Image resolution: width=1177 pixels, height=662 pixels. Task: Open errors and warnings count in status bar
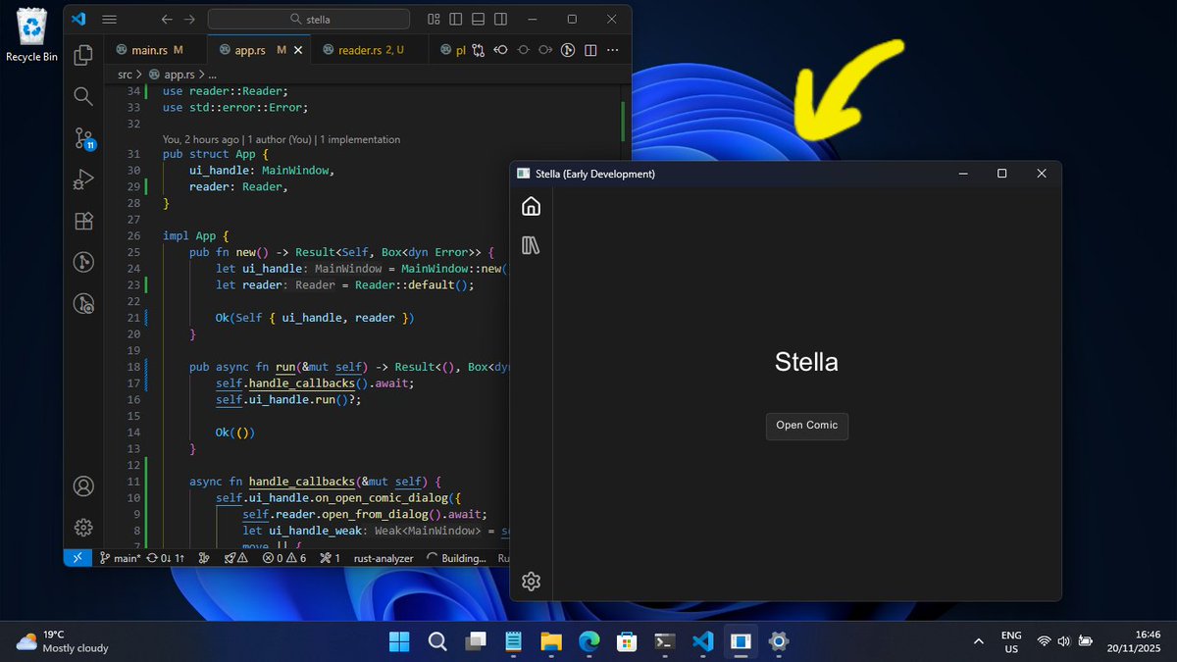click(x=284, y=557)
